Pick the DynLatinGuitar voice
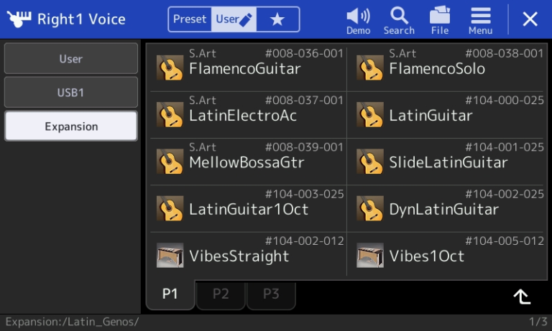The height and width of the screenshot is (331, 552). click(447, 209)
